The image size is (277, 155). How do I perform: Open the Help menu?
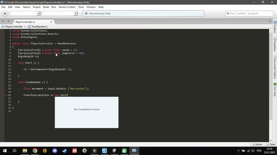coord(101,7)
